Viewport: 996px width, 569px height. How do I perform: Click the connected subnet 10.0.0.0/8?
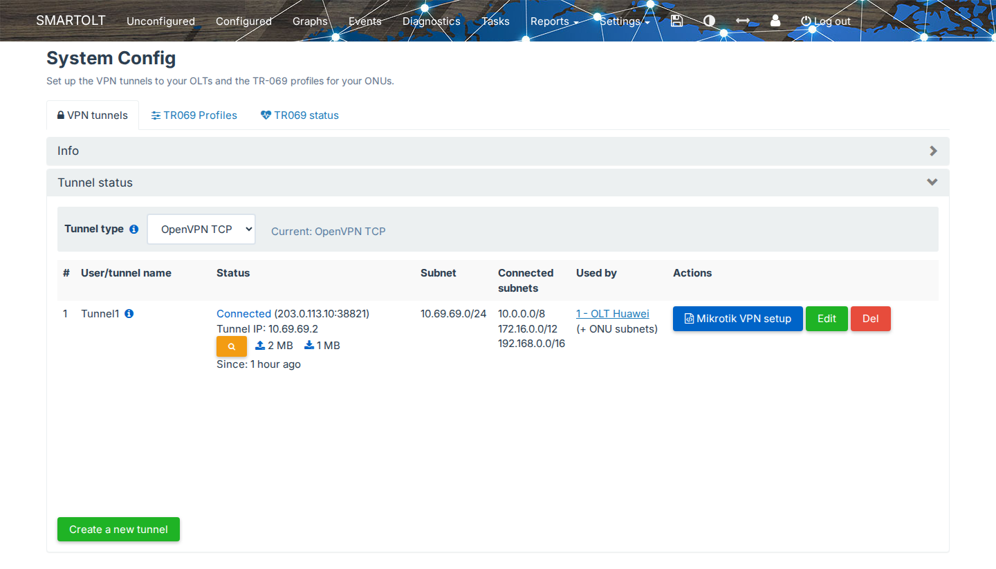pyautogui.click(x=522, y=314)
